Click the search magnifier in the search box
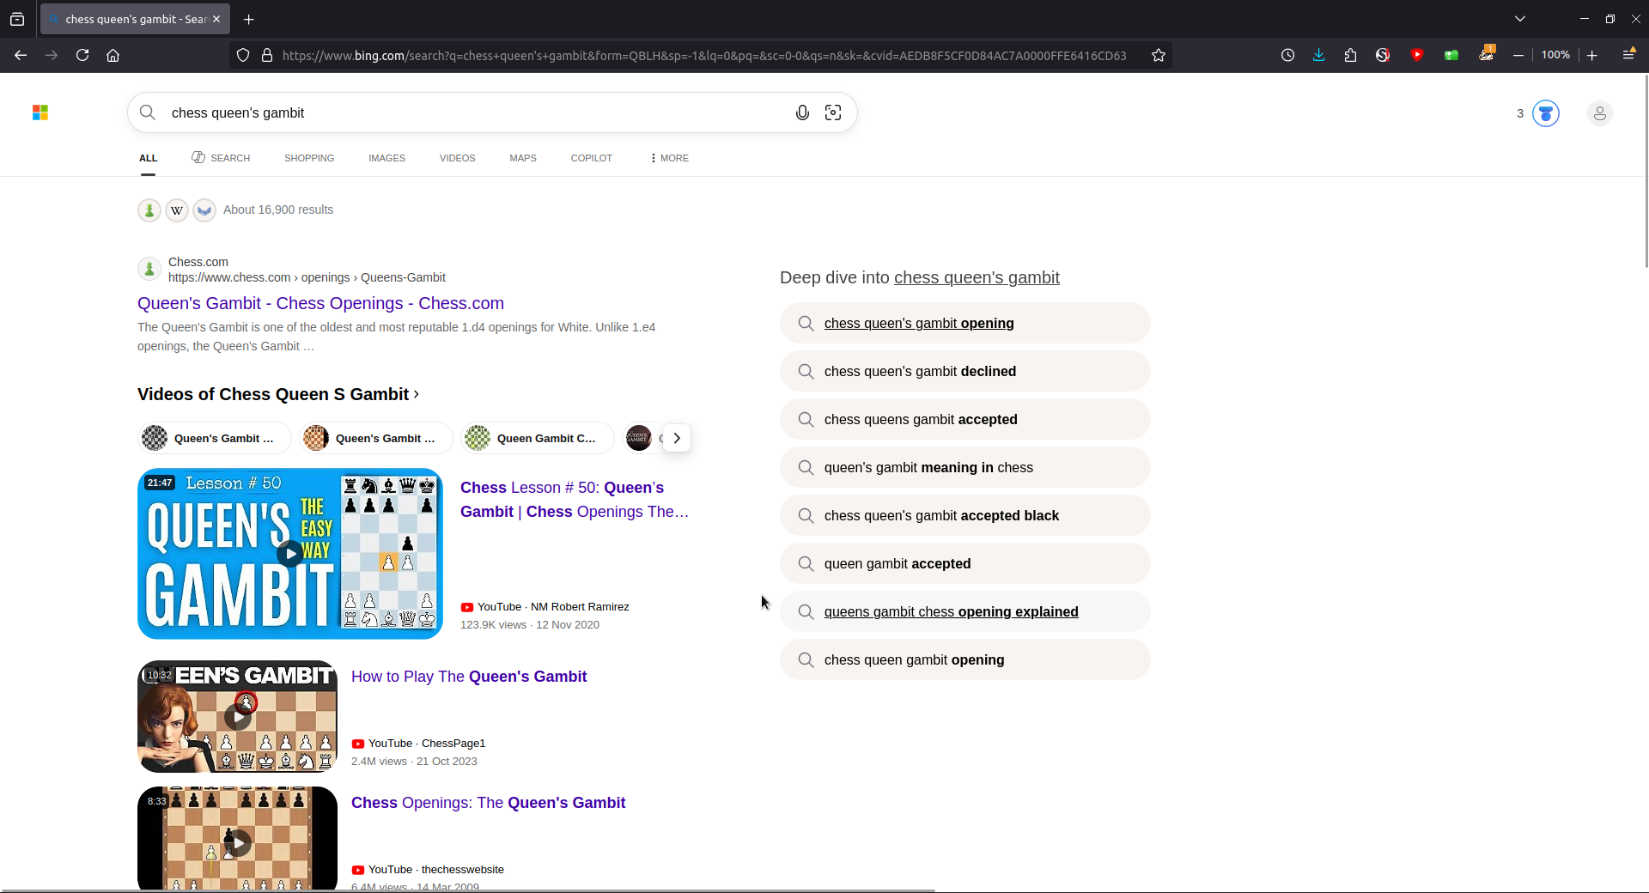The width and height of the screenshot is (1649, 893). [148, 112]
